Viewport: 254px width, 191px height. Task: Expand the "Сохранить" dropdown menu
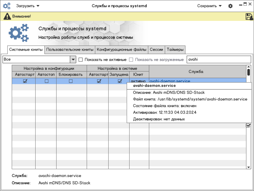pos(210,6)
